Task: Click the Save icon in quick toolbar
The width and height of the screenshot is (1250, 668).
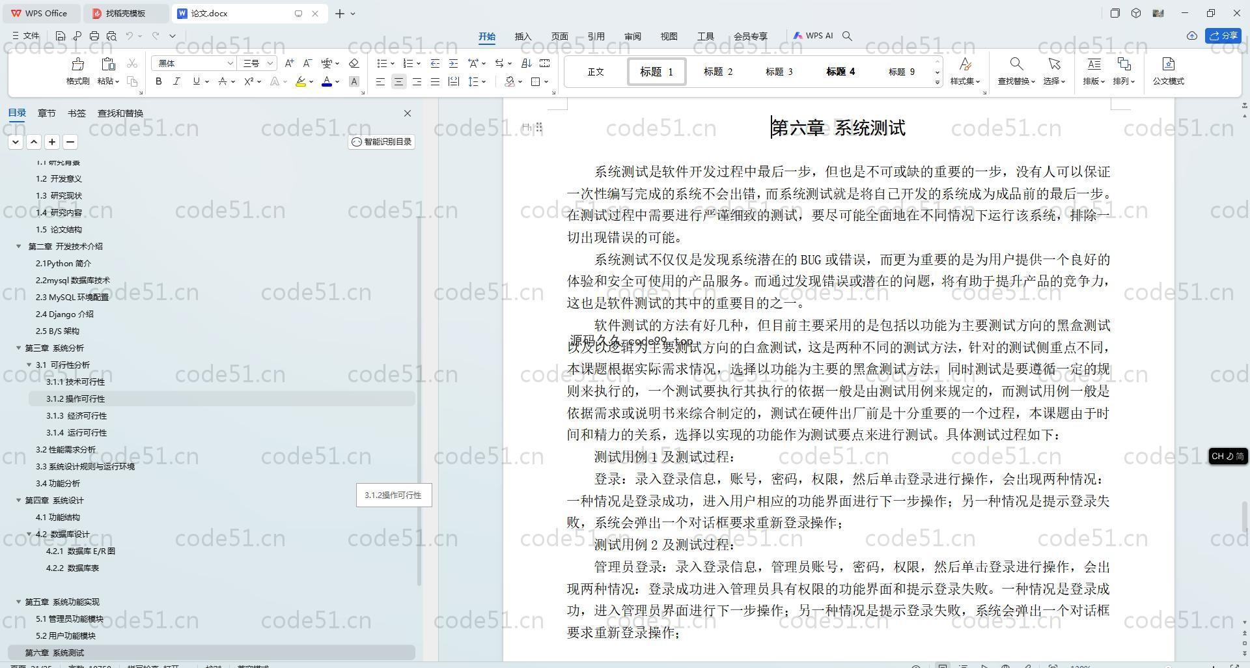Action: pos(61,36)
